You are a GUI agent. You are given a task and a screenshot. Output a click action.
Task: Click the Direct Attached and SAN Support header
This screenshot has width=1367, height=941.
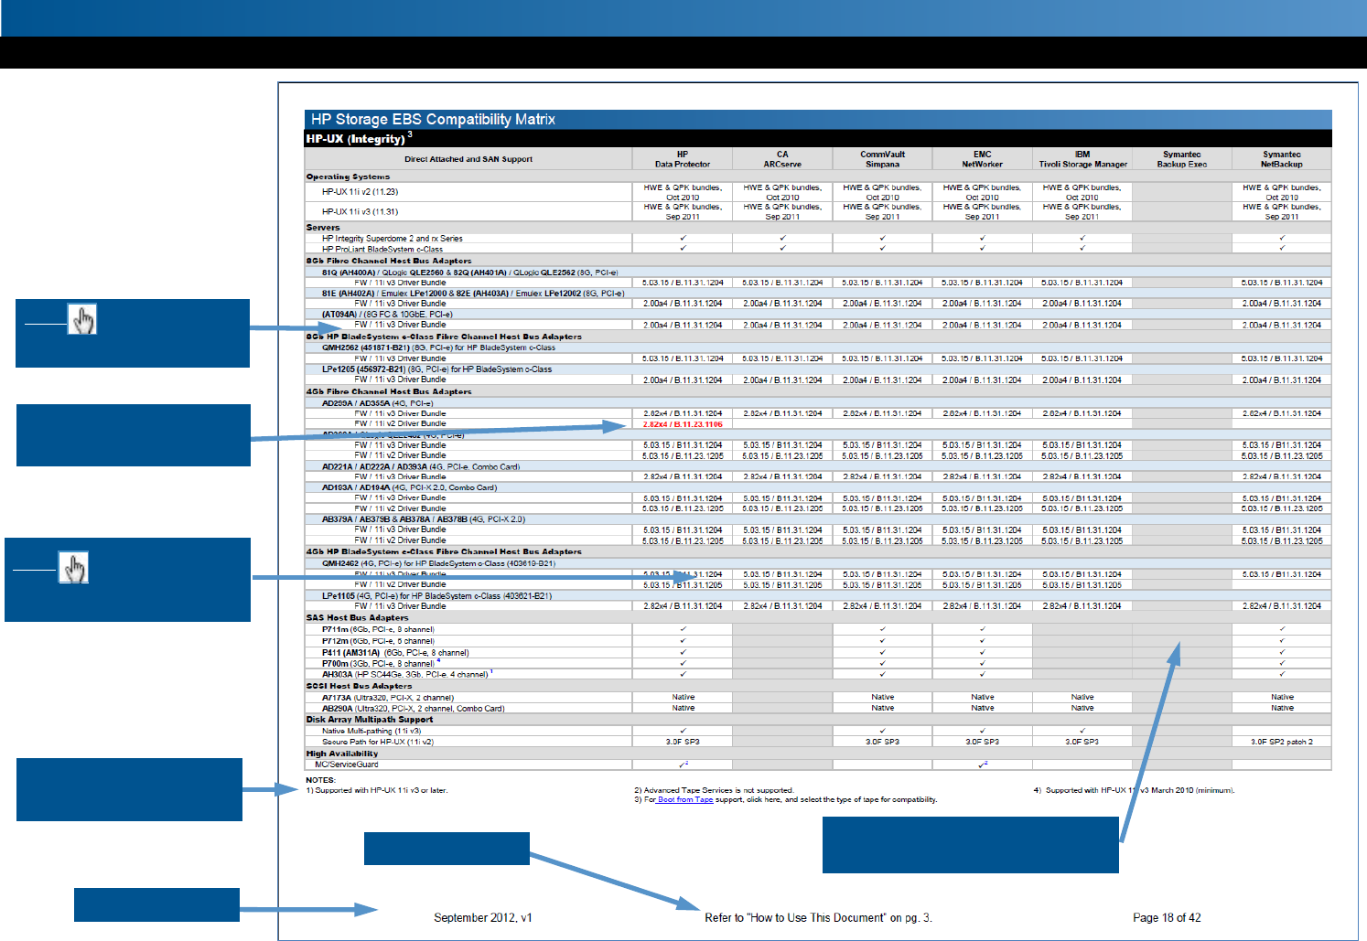click(468, 159)
